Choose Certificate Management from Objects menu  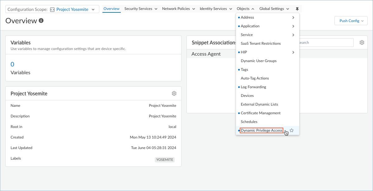(260, 113)
